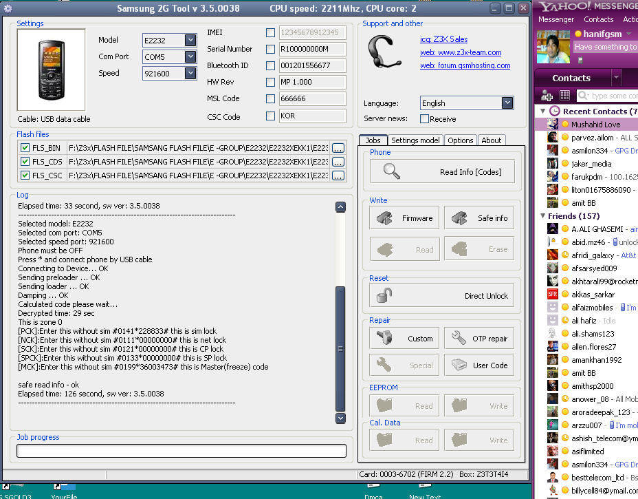This screenshot has height=499, width=638.
Task: Run the Direct Unlock padlock button
Action: click(442, 295)
